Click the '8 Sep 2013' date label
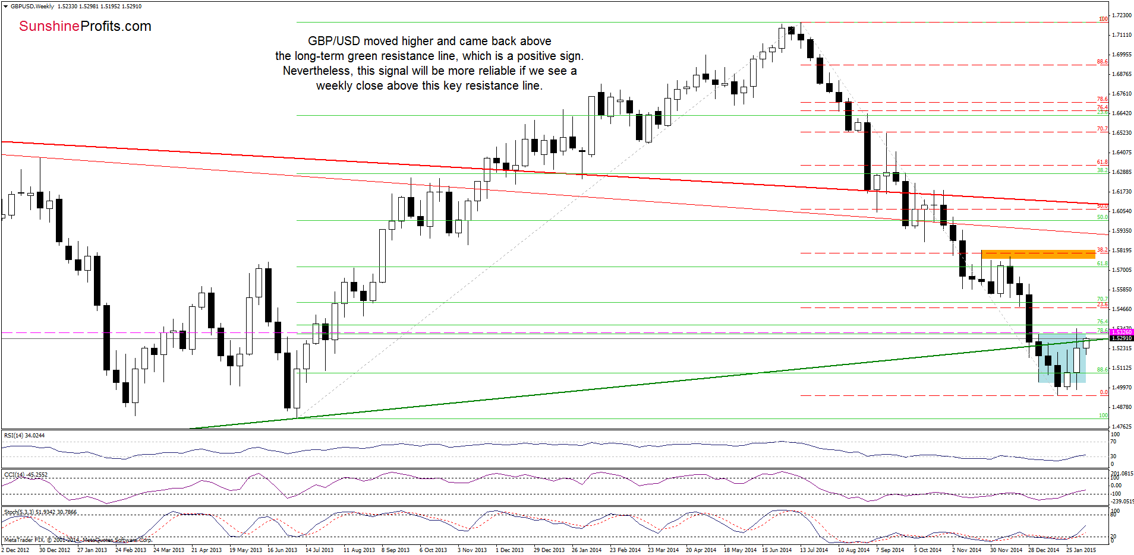This screenshot has width=1134, height=555. click(396, 550)
